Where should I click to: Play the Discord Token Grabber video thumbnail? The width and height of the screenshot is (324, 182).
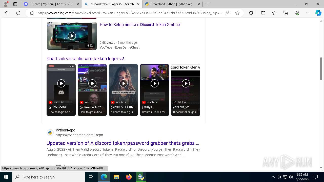pos(72,36)
